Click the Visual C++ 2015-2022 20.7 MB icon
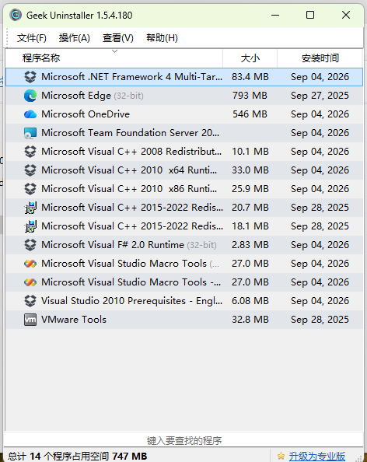Viewport: 367px width, 462px height. click(x=30, y=208)
